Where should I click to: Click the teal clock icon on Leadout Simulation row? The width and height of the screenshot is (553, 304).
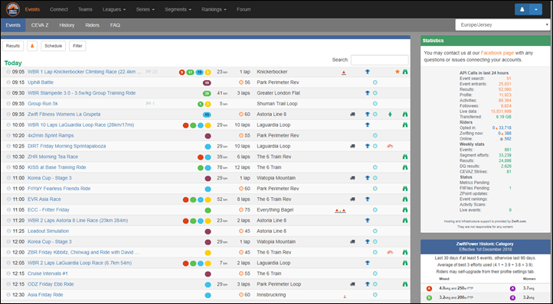(375, 231)
